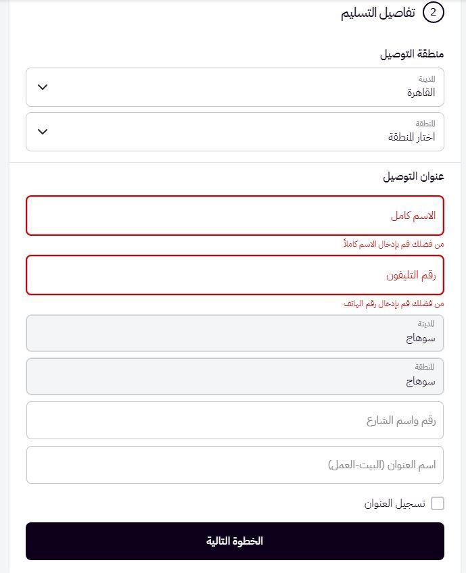Click the step 2 circle icon

[433, 13]
